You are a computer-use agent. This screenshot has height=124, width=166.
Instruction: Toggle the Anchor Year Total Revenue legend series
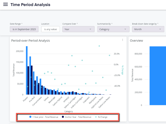(x=76, y=117)
